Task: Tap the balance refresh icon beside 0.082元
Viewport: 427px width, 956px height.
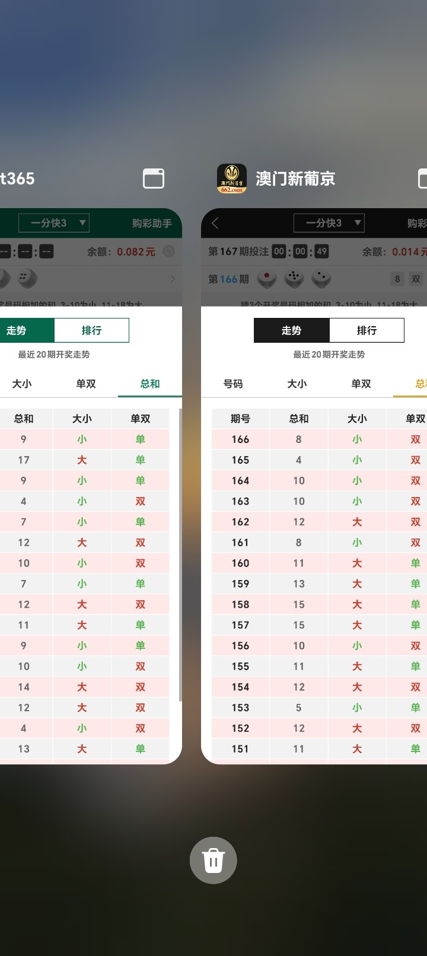Action: [x=169, y=251]
